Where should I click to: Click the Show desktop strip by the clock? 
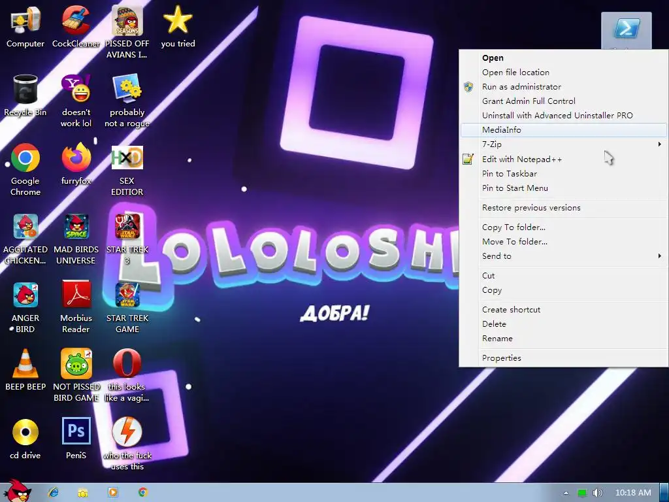664,493
